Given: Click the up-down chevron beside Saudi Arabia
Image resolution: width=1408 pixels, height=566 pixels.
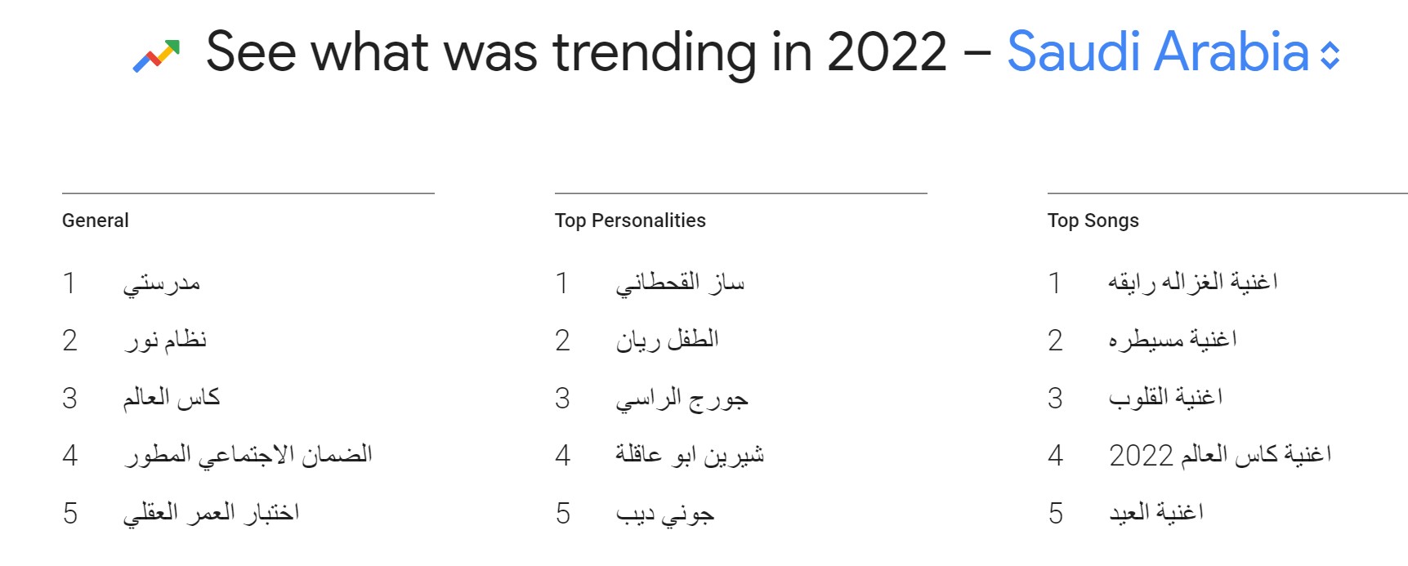Looking at the screenshot, I should (x=1330, y=55).
